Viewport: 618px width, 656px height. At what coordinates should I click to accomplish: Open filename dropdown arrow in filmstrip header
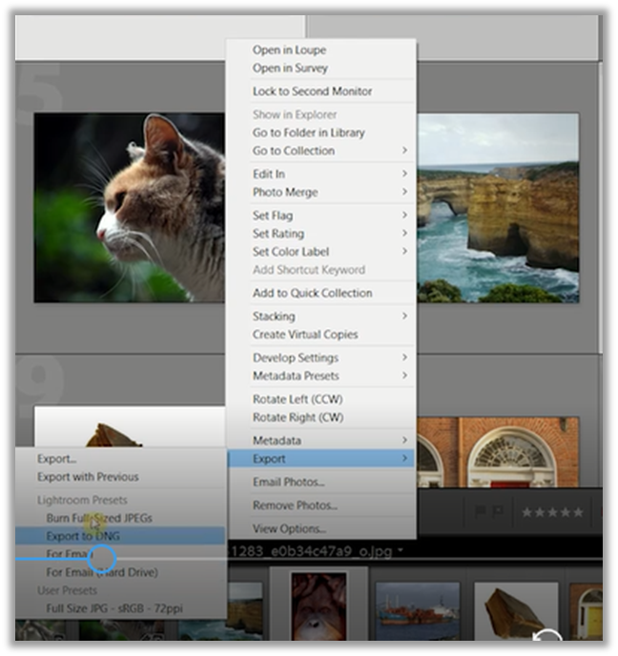pos(401,550)
